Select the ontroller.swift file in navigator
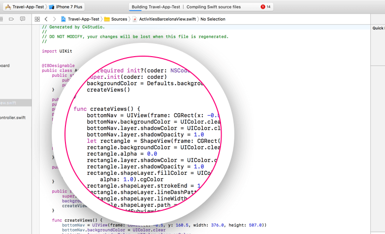The image size is (385, 234). pyautogui.click(x=13, y=117)
